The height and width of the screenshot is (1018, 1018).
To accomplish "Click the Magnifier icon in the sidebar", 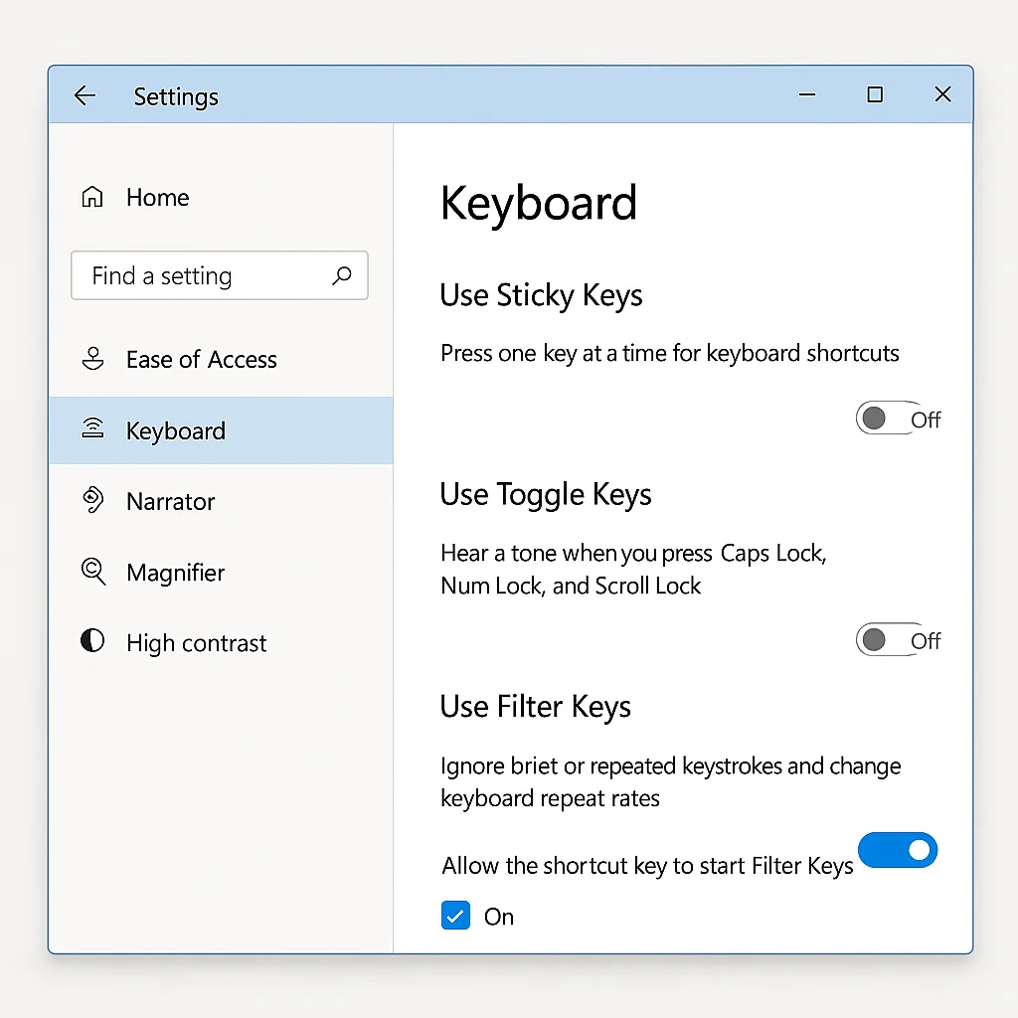I will click(x=92, y=572).
